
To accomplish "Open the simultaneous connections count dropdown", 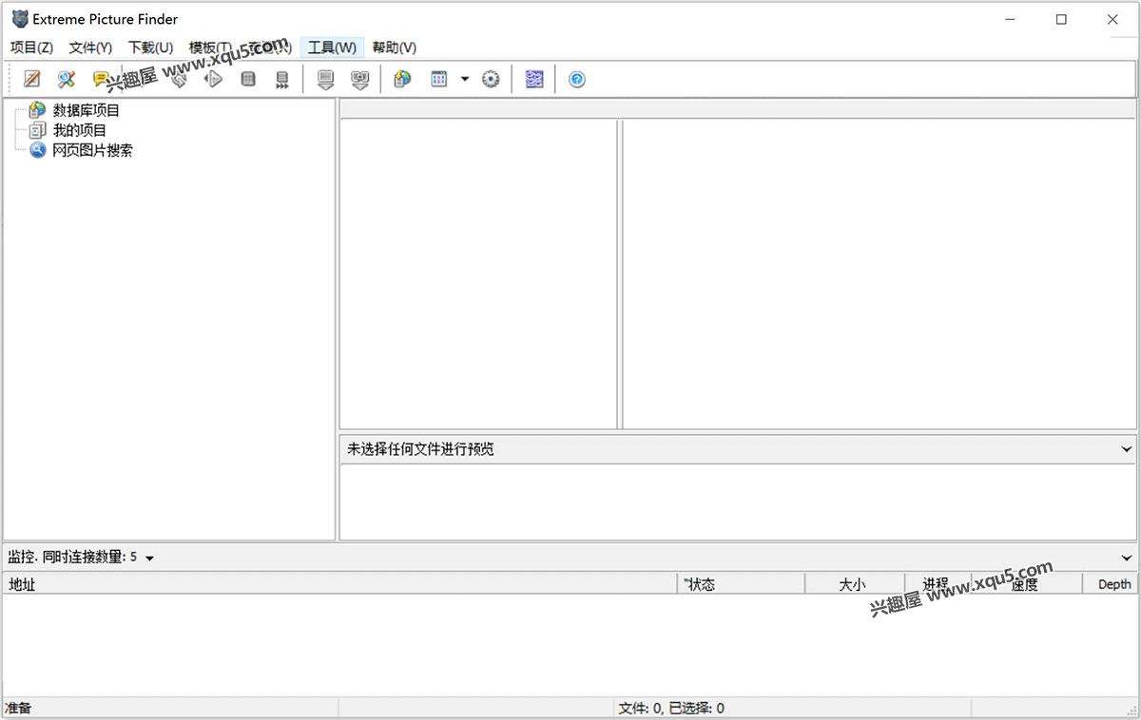I will click(x=150, y=559).
